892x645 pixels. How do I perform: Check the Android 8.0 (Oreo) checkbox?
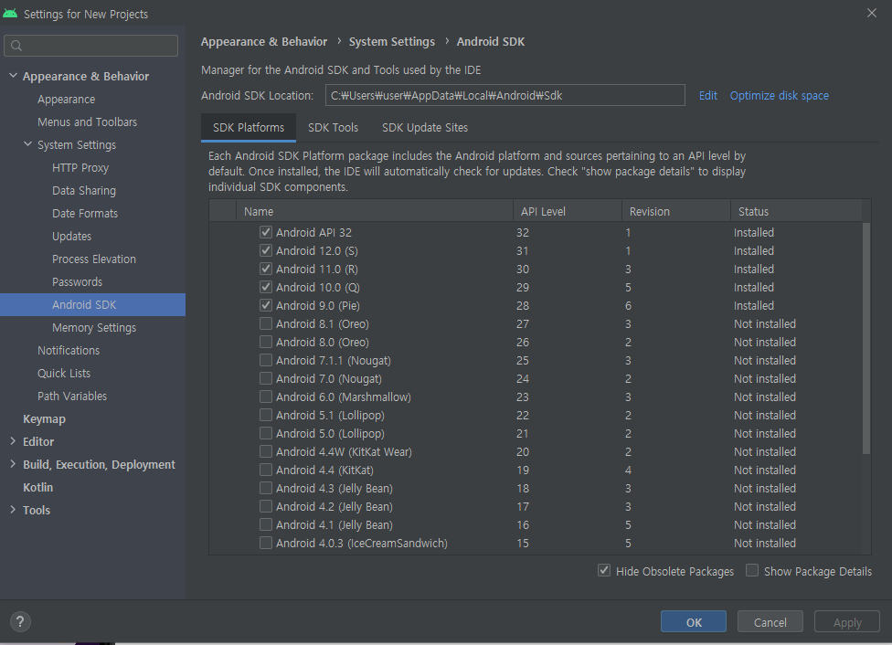266,342
